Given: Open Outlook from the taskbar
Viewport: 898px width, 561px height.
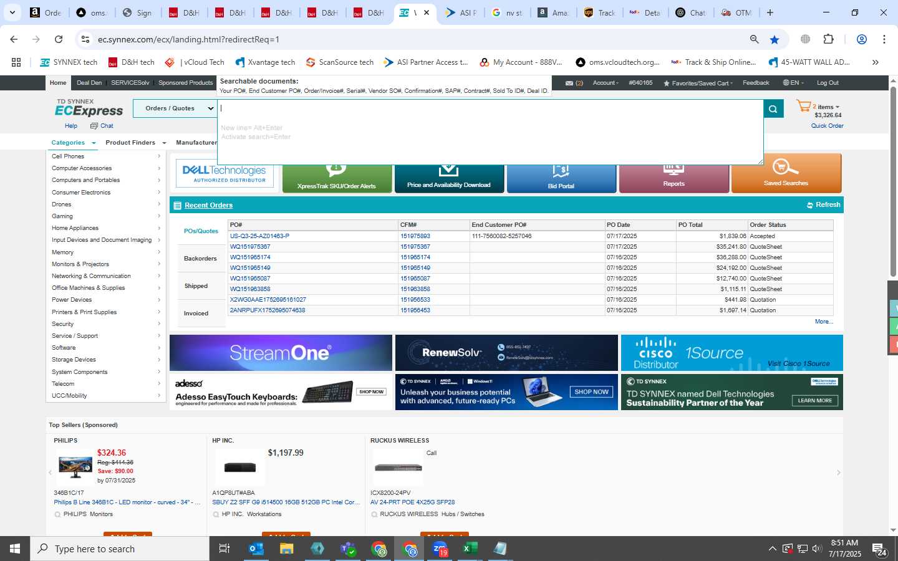Looking at the screenshot, I should [256, 549].
